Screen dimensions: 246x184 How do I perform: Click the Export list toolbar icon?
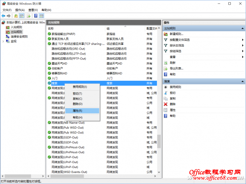coord(29,16)
